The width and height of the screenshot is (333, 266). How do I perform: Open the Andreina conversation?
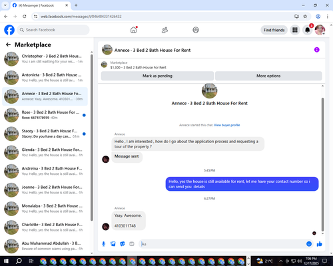click(45, 171)
